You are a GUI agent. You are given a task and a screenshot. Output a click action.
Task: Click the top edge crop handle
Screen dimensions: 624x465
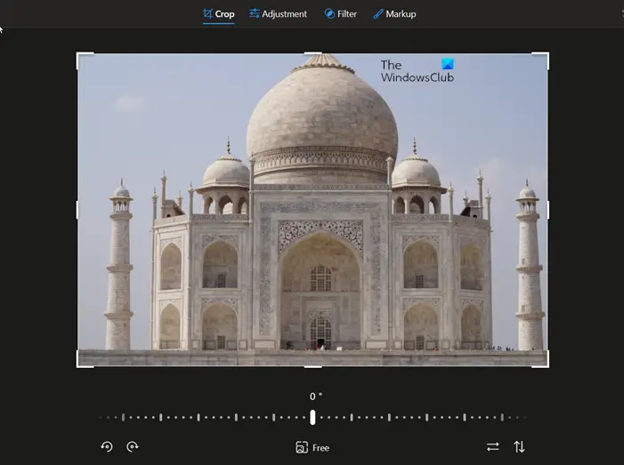pos(312,52)
